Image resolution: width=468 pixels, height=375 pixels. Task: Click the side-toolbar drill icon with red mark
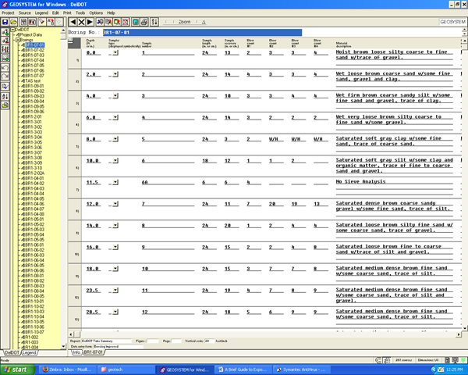5,41
